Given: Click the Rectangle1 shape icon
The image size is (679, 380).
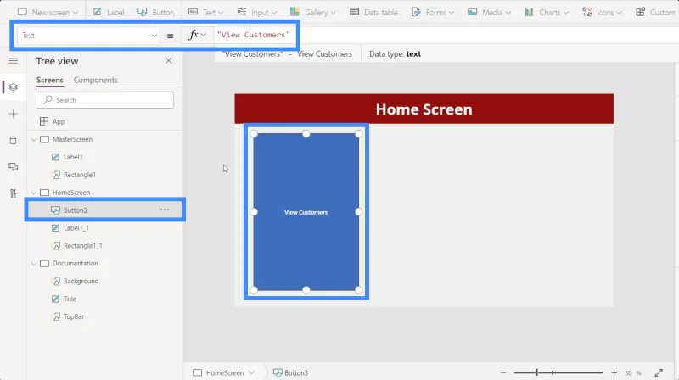Looking at the screenshot, I should tap(55, 175).
